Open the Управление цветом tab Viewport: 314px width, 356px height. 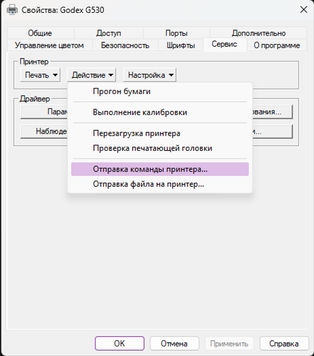[x=49, y=45]
